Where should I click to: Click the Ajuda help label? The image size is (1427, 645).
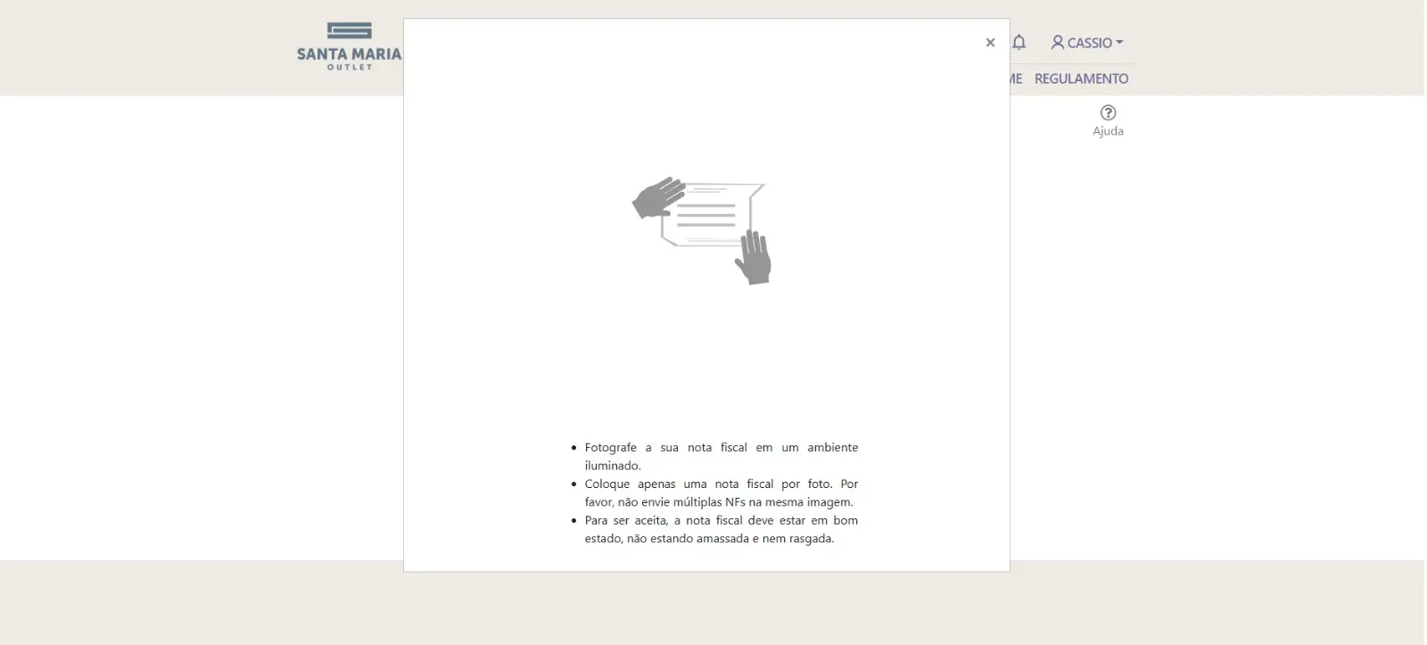(x=1108, y=131)
